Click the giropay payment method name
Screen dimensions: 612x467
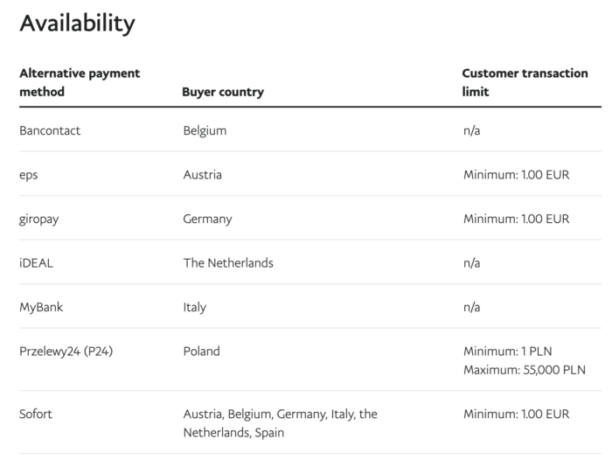39,219
